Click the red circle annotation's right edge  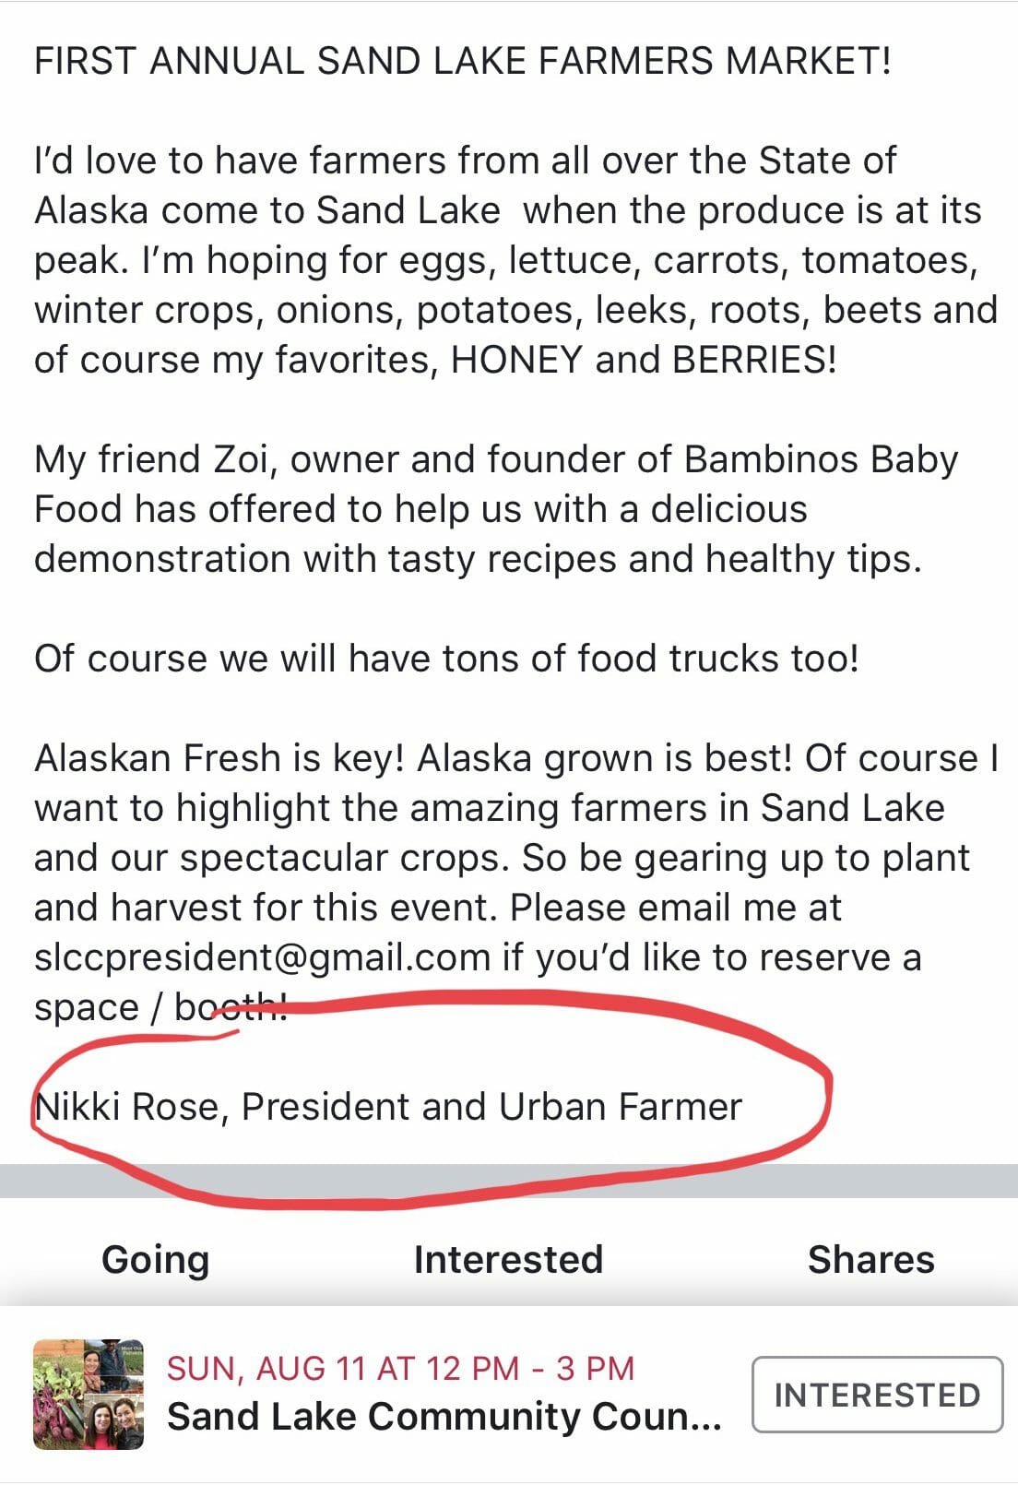click(826, 1102)
